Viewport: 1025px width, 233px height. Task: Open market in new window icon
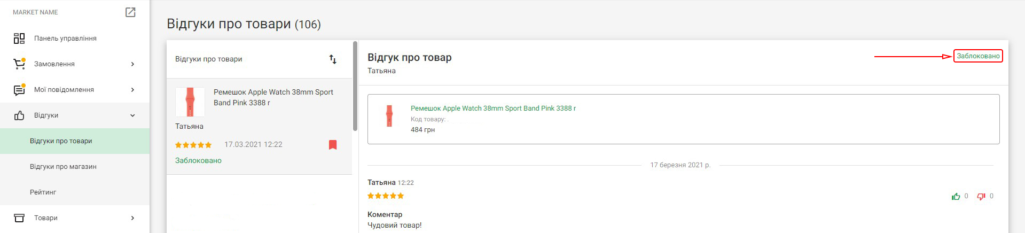point(130,12)
